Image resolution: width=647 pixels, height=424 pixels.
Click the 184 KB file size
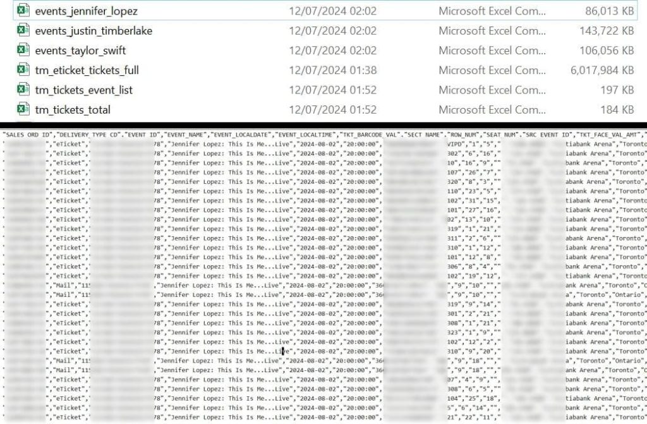coord(617,110)
